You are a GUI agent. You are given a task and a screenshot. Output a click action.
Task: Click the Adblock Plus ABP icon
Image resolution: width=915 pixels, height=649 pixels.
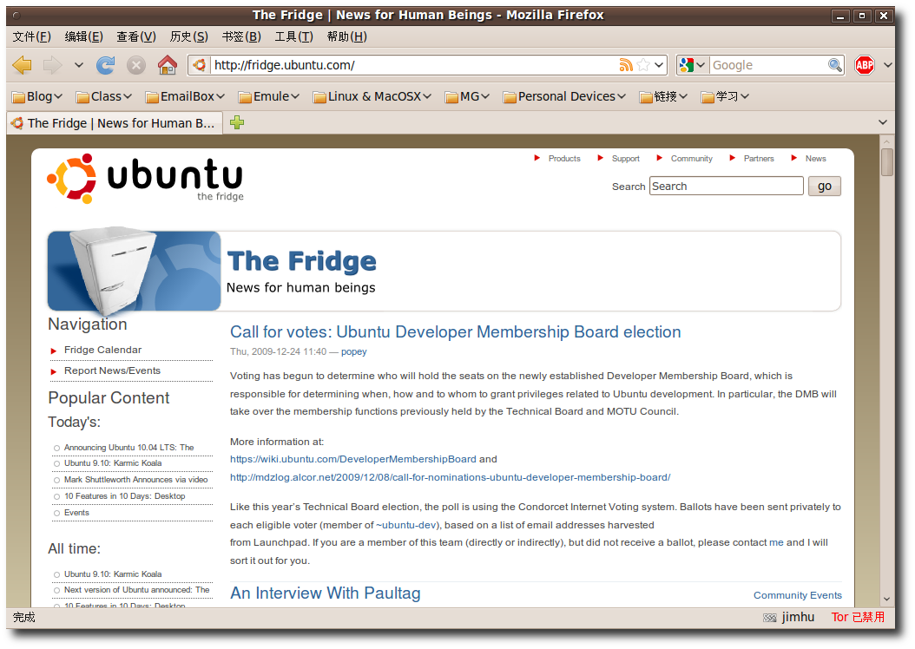865,65
